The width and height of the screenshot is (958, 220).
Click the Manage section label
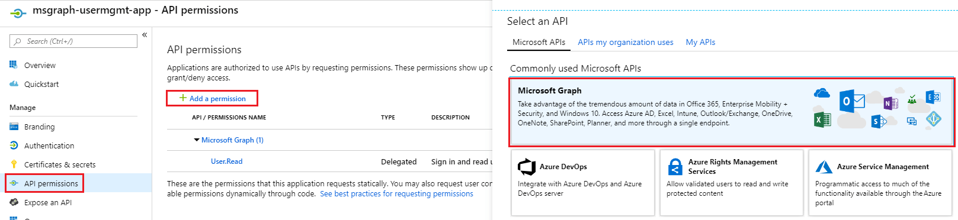pyautogui.click(x=23, y=108)
